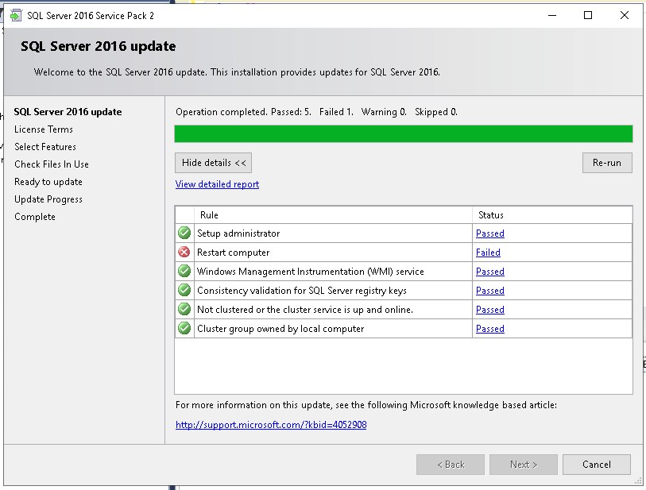The width and height of the screenshot is (646, 490).
Task: Open the View detailed report link
Action: (217, 184)
